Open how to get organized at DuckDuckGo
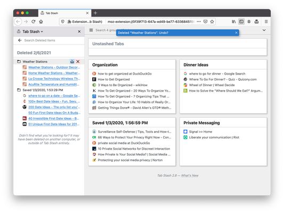Screen dimensions: 284x213 click(125, 73)
